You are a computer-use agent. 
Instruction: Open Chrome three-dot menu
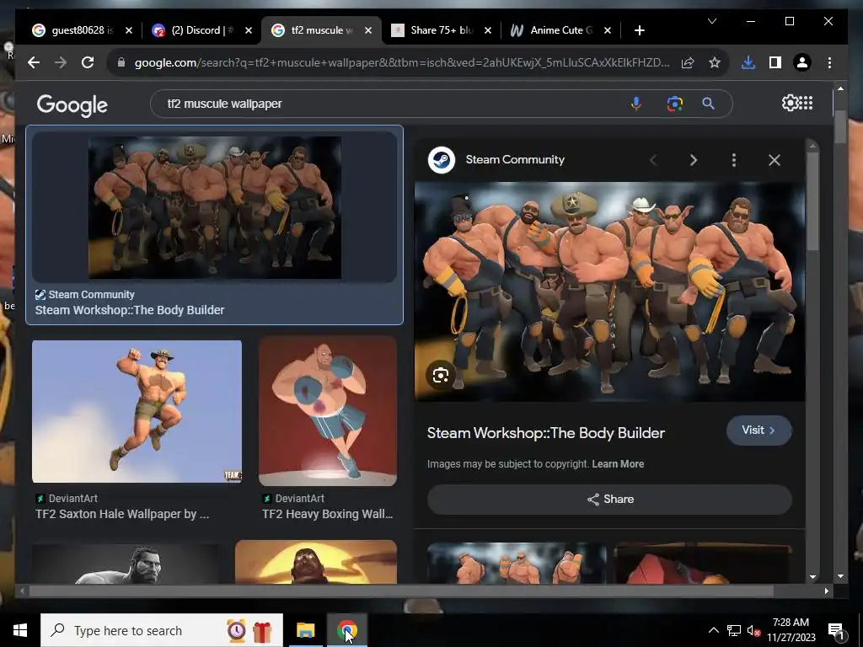point(829,62)
